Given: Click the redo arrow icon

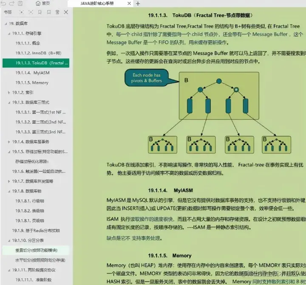Looking at the screenshot, I should tap(12, 3).
